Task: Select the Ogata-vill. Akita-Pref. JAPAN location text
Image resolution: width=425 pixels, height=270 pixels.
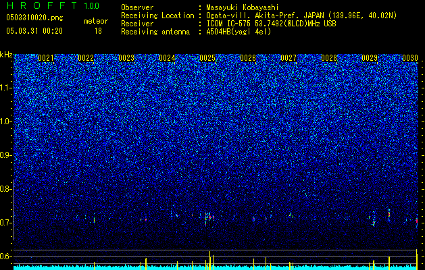Action: pyautogui.click(x=301, y=16)
